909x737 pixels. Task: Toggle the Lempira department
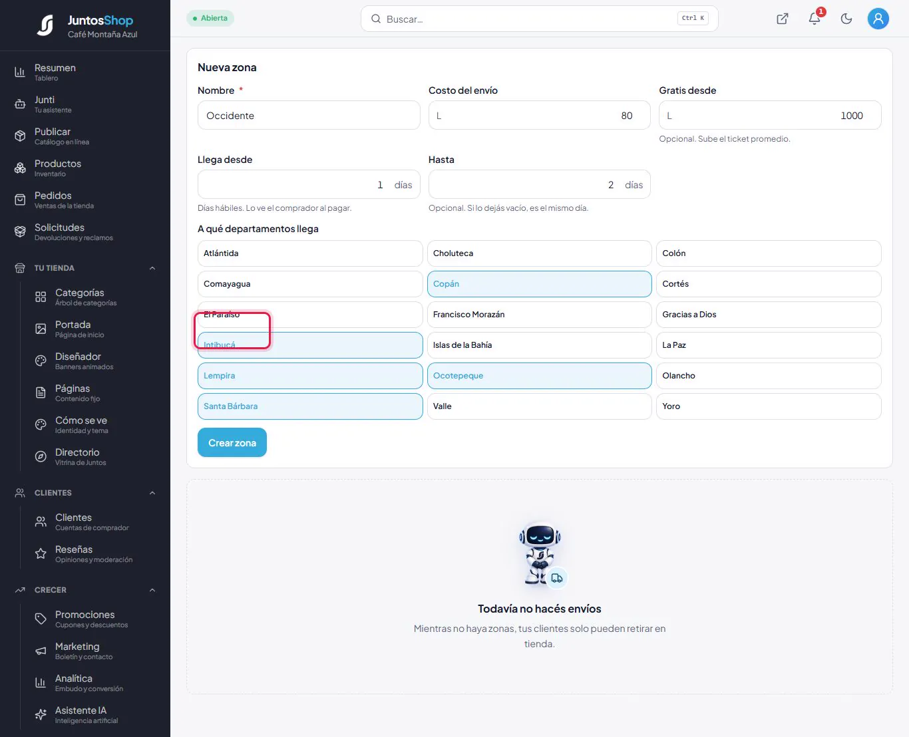[310, 376]
